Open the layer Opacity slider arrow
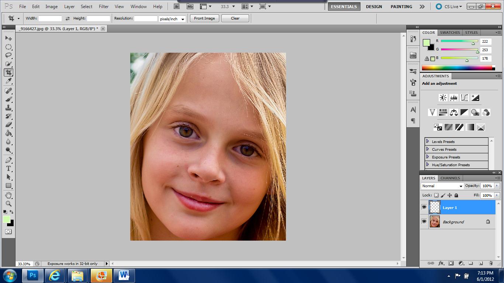 click(x=497, y=186)
